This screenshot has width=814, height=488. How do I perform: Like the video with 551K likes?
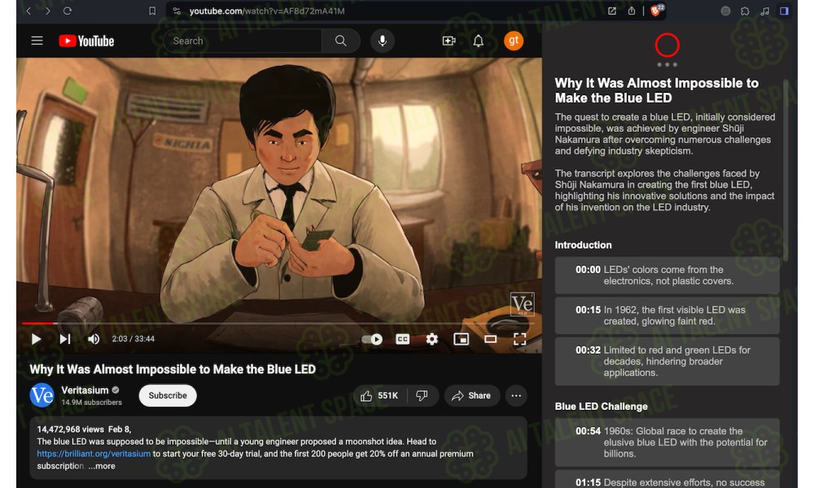tap(380, 396)
